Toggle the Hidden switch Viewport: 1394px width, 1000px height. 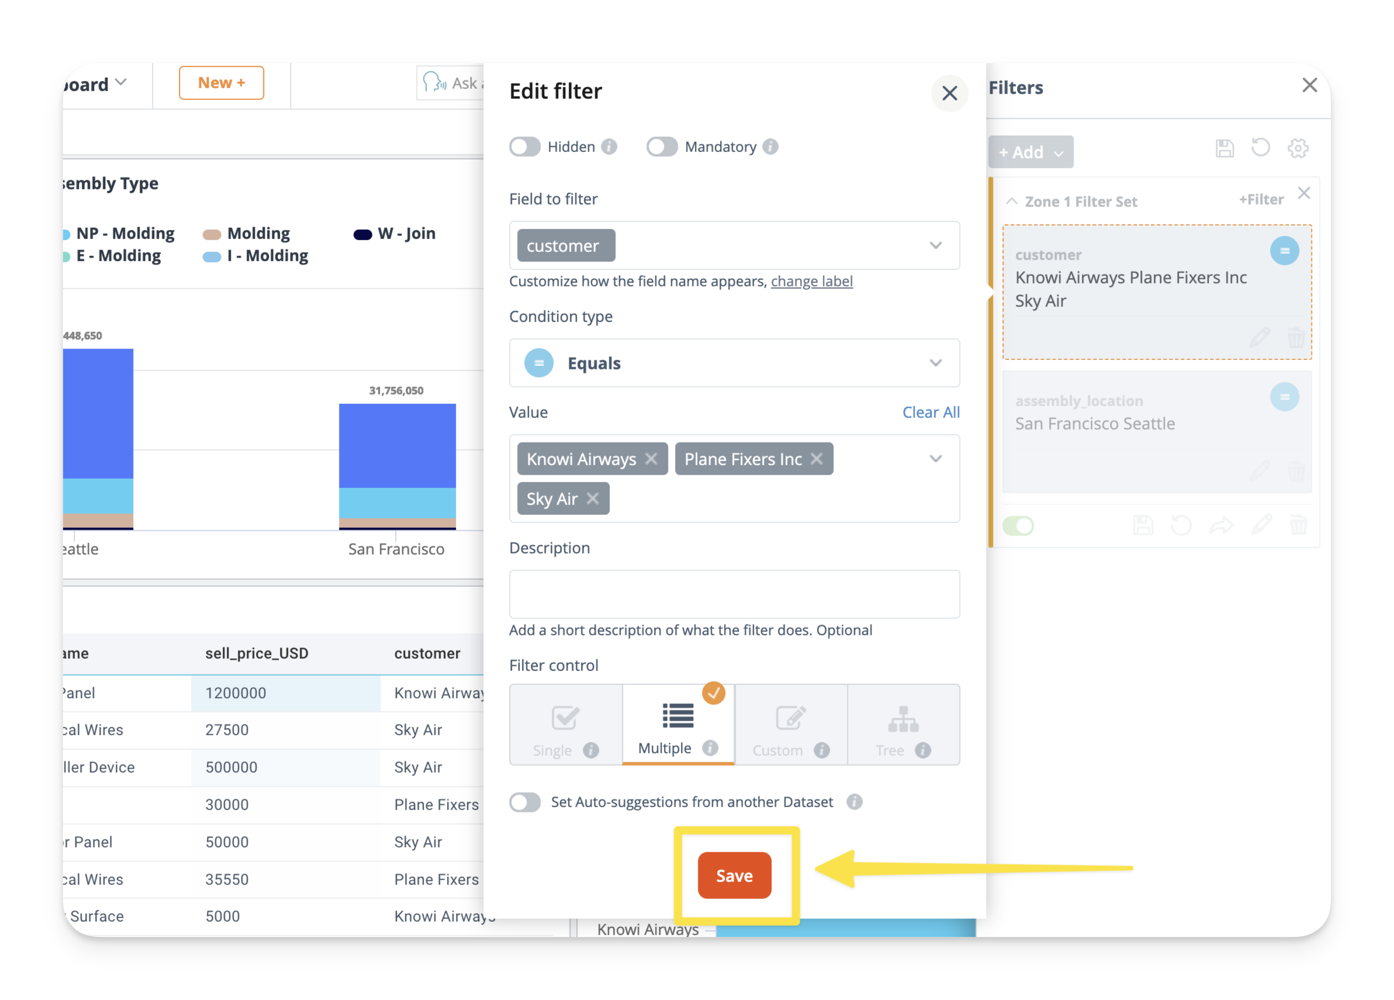pyautogui.click(x=524, y=146)
